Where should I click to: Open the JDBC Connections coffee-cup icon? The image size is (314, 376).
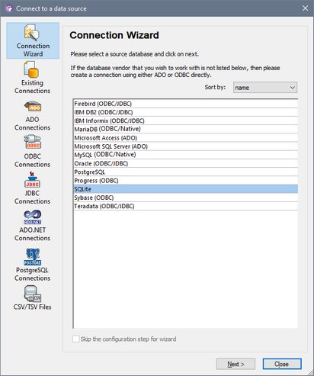click(32, 180)
